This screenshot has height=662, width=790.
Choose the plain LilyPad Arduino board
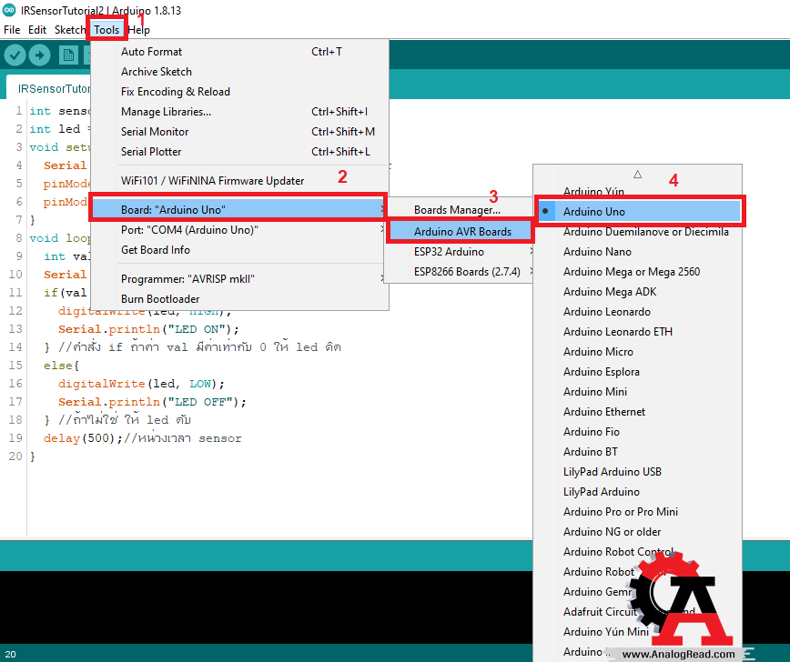[x=637, y=492]
